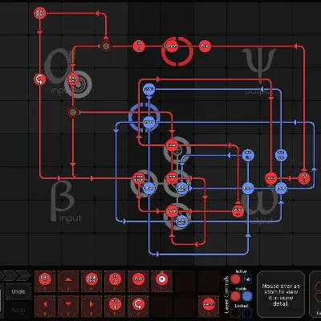
Task: Click the red left arrow on the top track
Action: click(98, 13)
